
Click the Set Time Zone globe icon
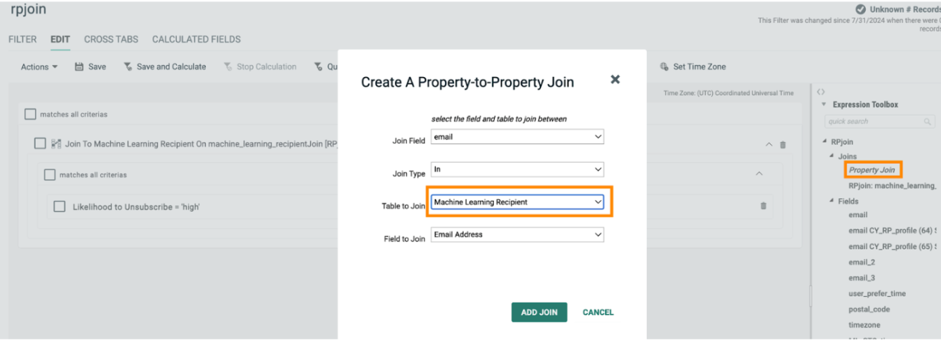pos(664,67)
